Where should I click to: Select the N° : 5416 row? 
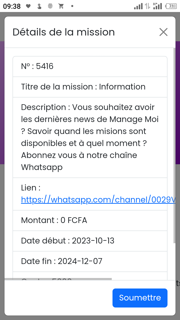[x=90, y=66]
